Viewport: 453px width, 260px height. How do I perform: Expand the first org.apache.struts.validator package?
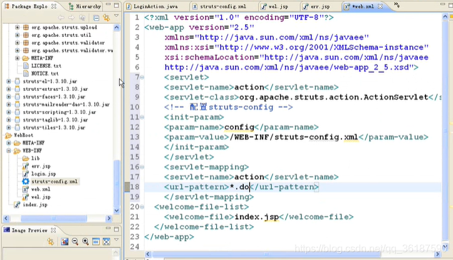(x=18, y=43)
